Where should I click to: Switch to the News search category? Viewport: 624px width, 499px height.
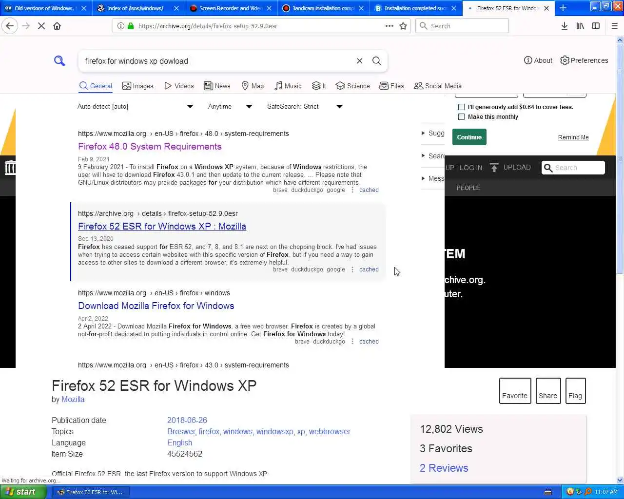click(x=217, y=86)
